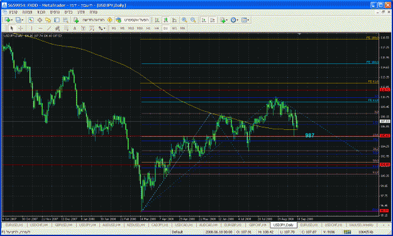Switch to the XAUUSD,Weekly chart tab
Viewport: 393px width, 236px height.
click(x=361, y=225)
